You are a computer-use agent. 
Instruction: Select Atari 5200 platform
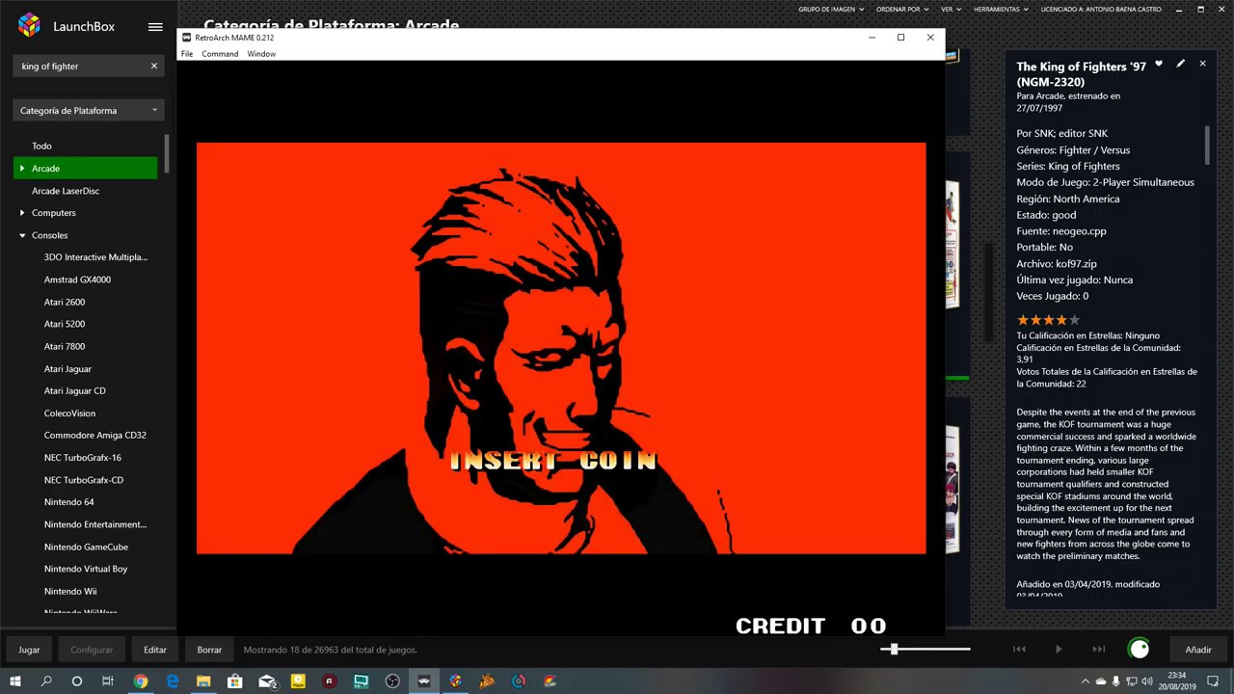click(x=65, y=324)
